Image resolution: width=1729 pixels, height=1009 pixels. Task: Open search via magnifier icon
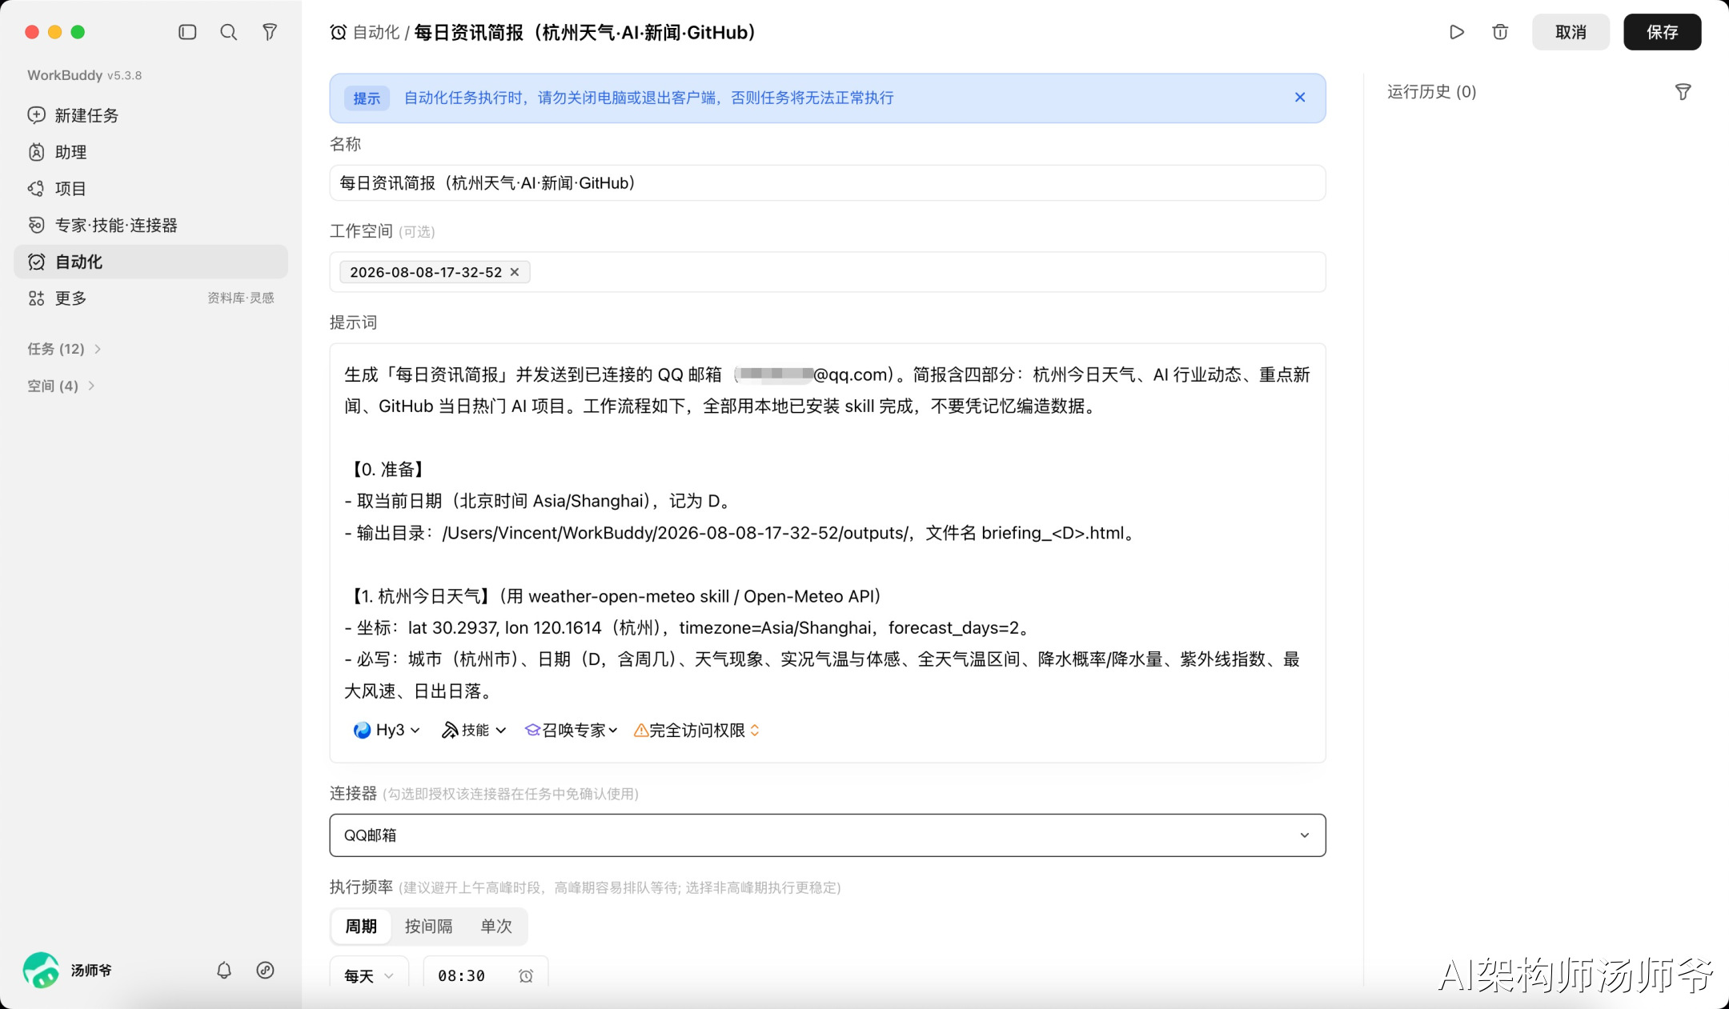229,32
